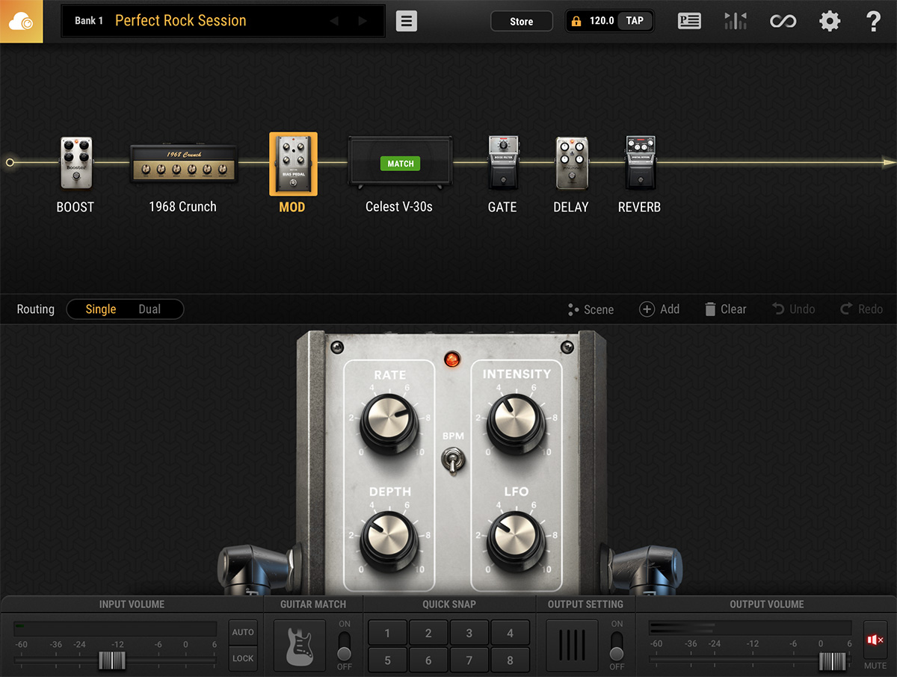Viewport: 897px width, 677px height.
Task: Select the 1968 Crunch amp head
Action: pyautogui.click(x=185, y=164)
